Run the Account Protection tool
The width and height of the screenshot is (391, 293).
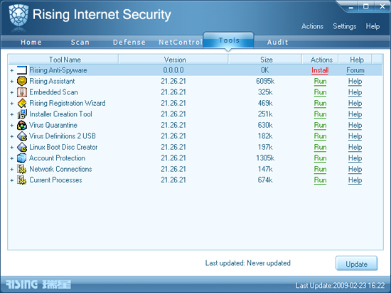pos(320,158)
